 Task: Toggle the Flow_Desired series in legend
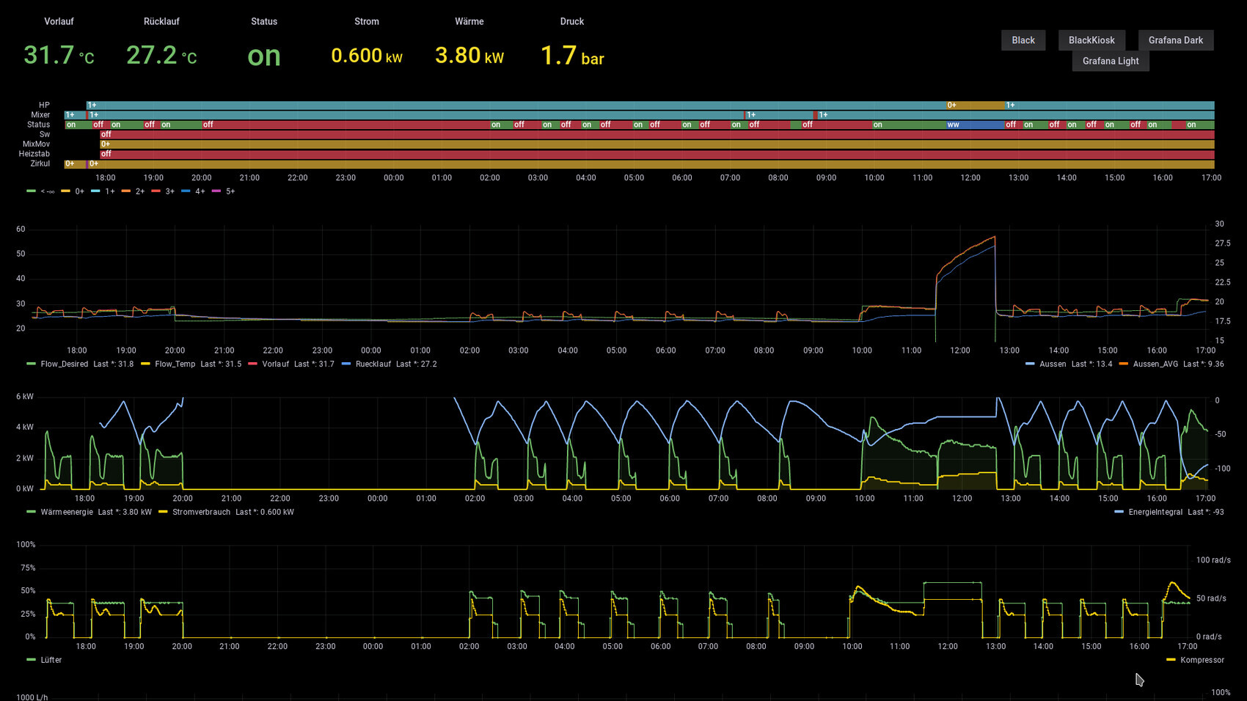(x=64, y=364)
